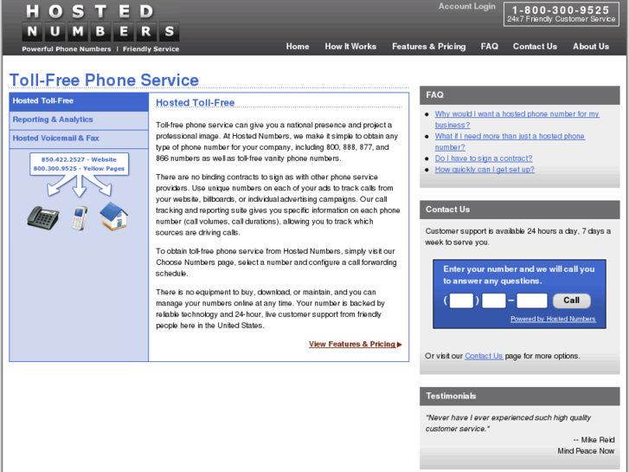The image size is (629, 472).
Task: Open the Home menu item
Action: pos(298,47)
